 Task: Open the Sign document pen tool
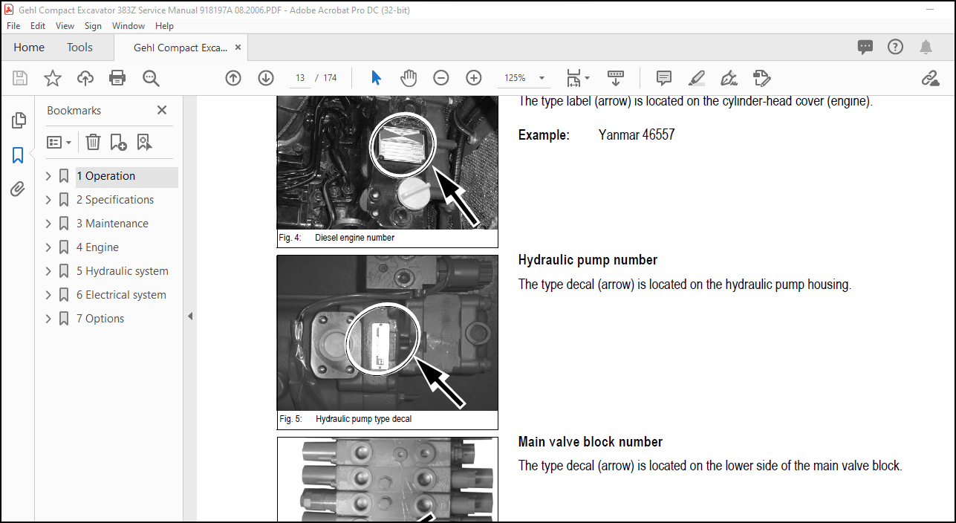pos(729,78)
